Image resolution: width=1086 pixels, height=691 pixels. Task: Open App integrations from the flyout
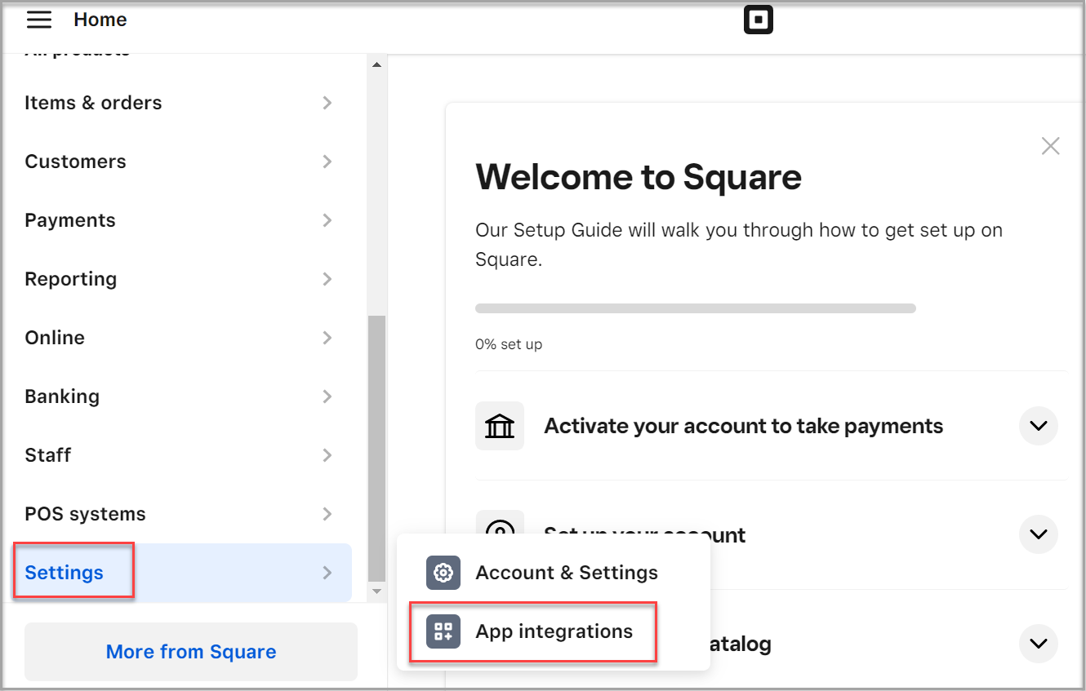coord(533,631)
